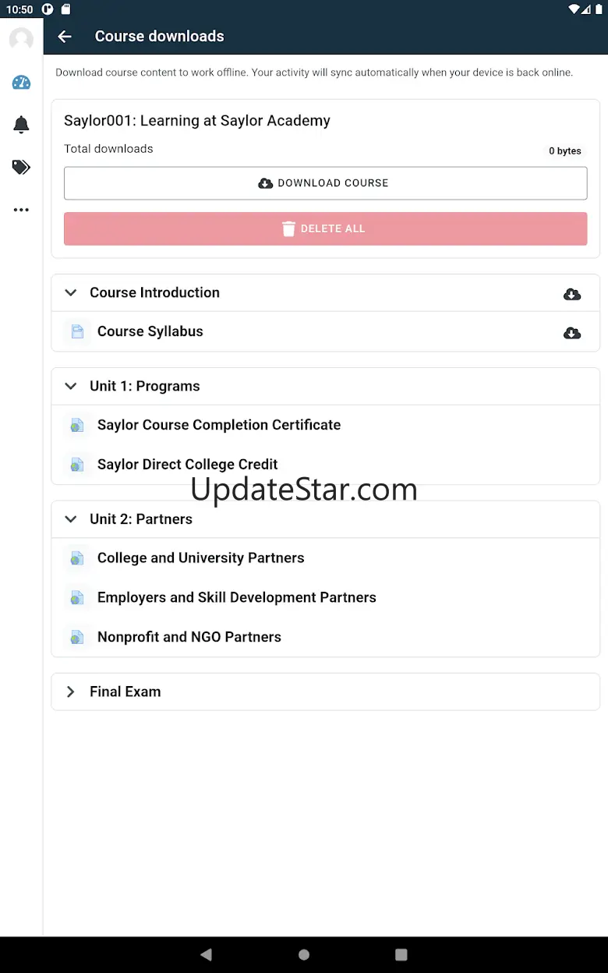The image size is (608, 973).
Task: Tap the user profile avatar
Action: (x=21, y=39)
